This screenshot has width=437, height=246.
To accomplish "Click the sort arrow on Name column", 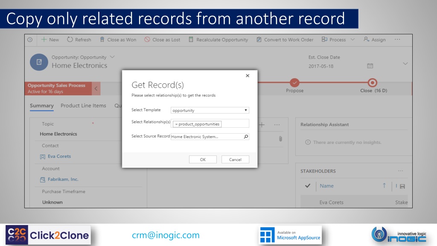I will pyautogui.click(x=384, y=185).
